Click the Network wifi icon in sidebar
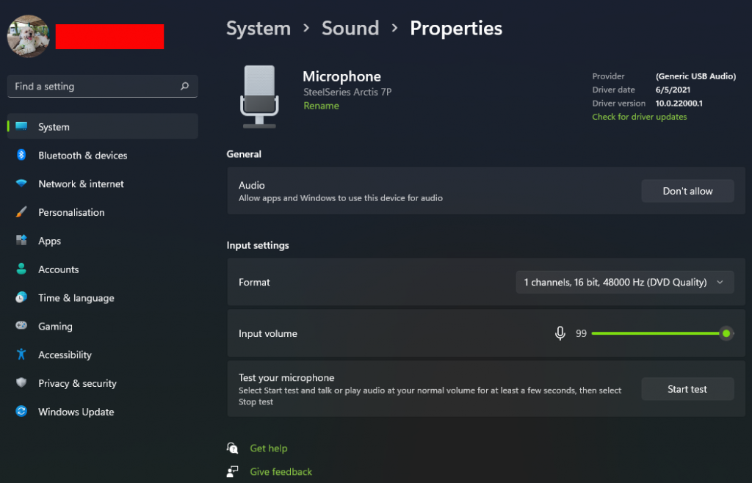Screen dimensions: 752x483 (x=21, y=184)
